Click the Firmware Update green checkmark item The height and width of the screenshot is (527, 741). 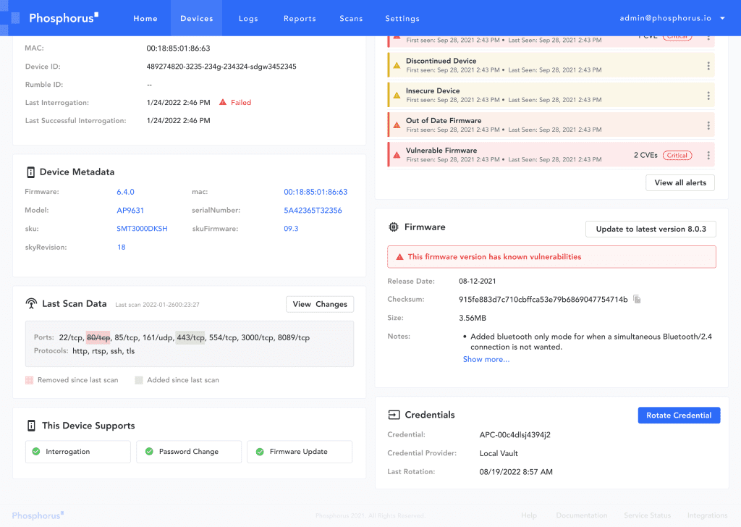coord(299,452)
